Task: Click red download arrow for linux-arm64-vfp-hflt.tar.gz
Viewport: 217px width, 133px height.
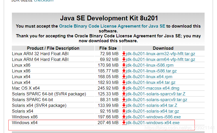Action: pos(124,59)
